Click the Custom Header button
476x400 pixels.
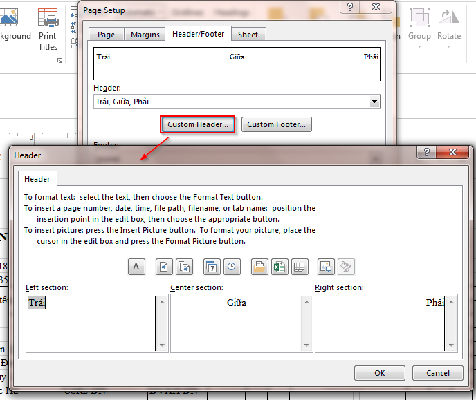pyautogui.click(x=198, y=124)
